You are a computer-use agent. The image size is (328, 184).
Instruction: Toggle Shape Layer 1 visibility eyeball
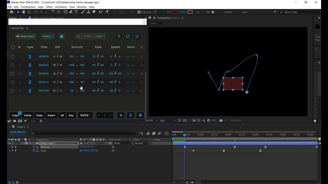coord(9,143)
